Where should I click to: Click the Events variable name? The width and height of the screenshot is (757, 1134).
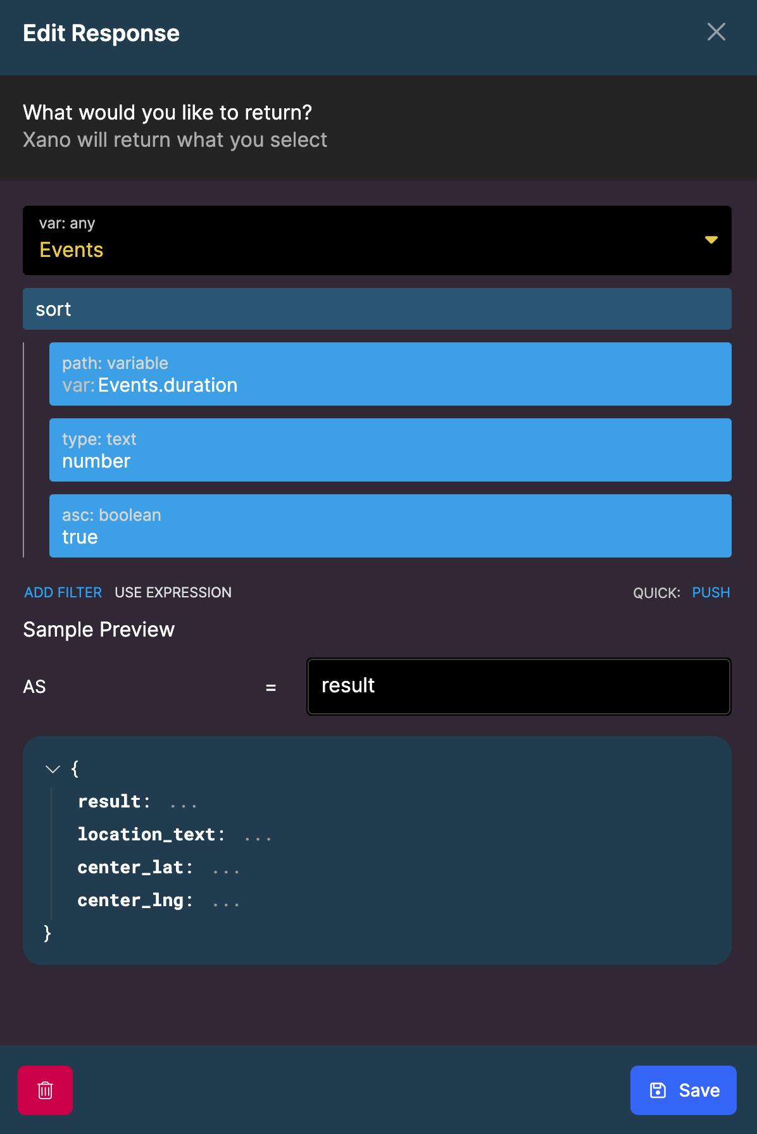(x=72, y=250)
